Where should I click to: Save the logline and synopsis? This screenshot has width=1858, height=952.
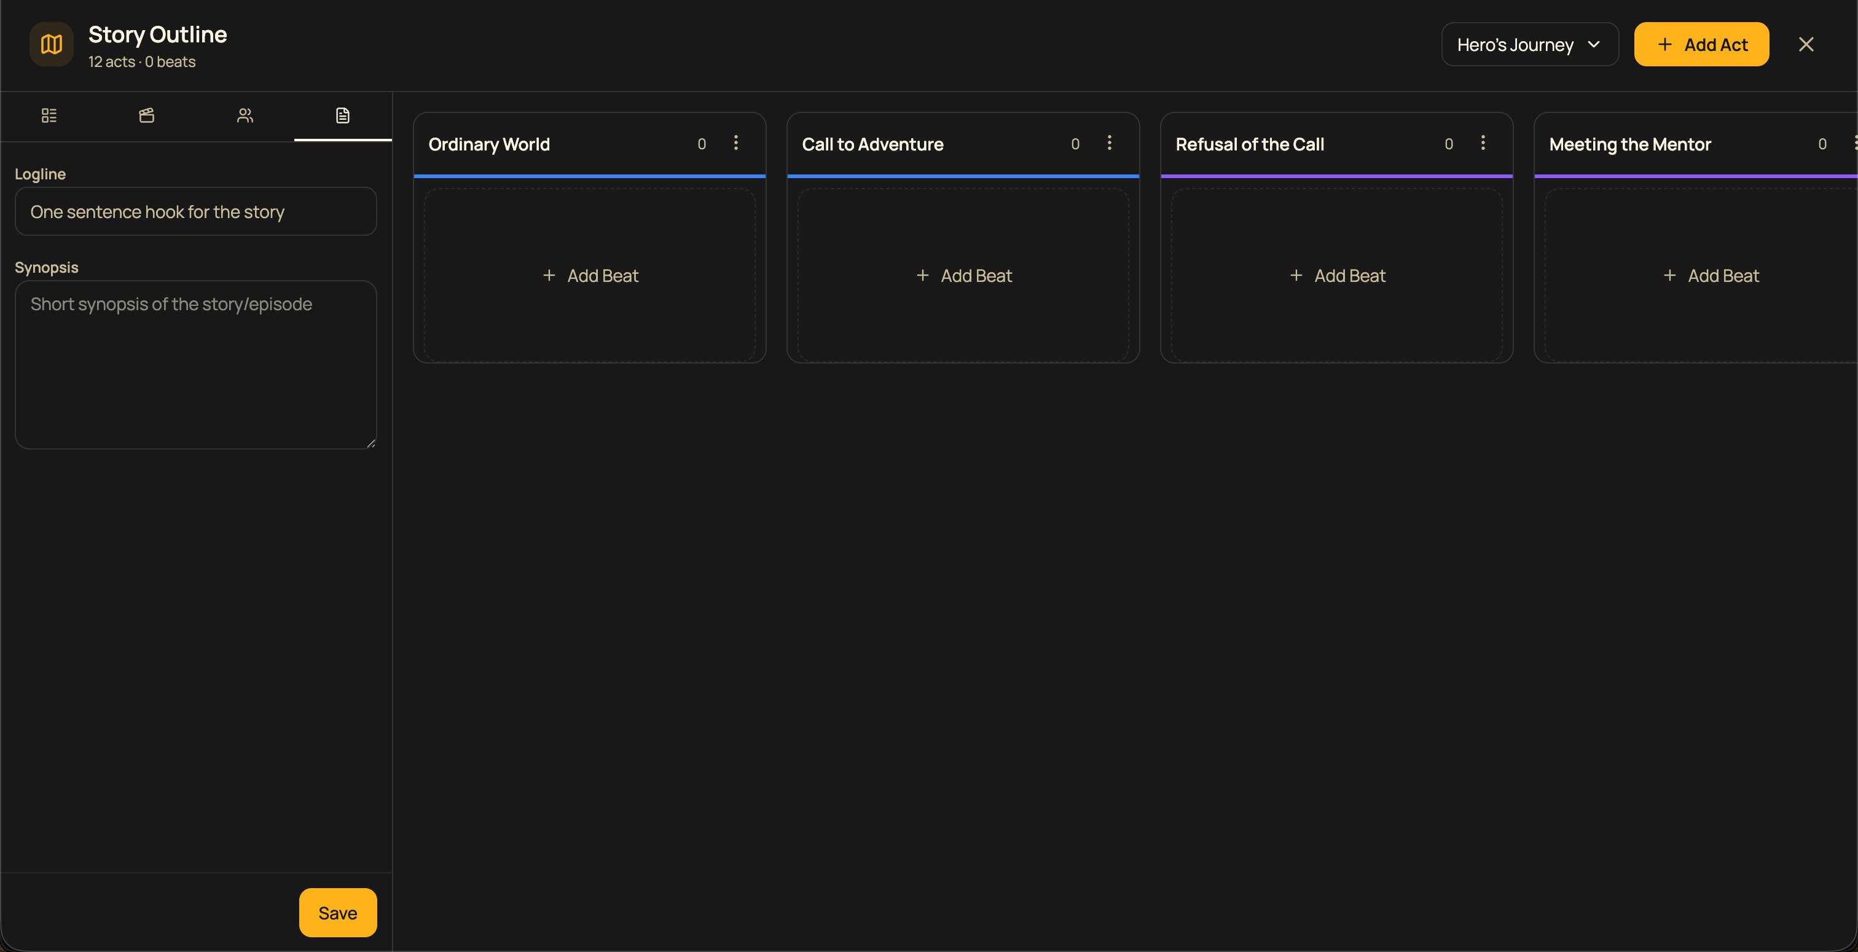(x=337, y=912)
